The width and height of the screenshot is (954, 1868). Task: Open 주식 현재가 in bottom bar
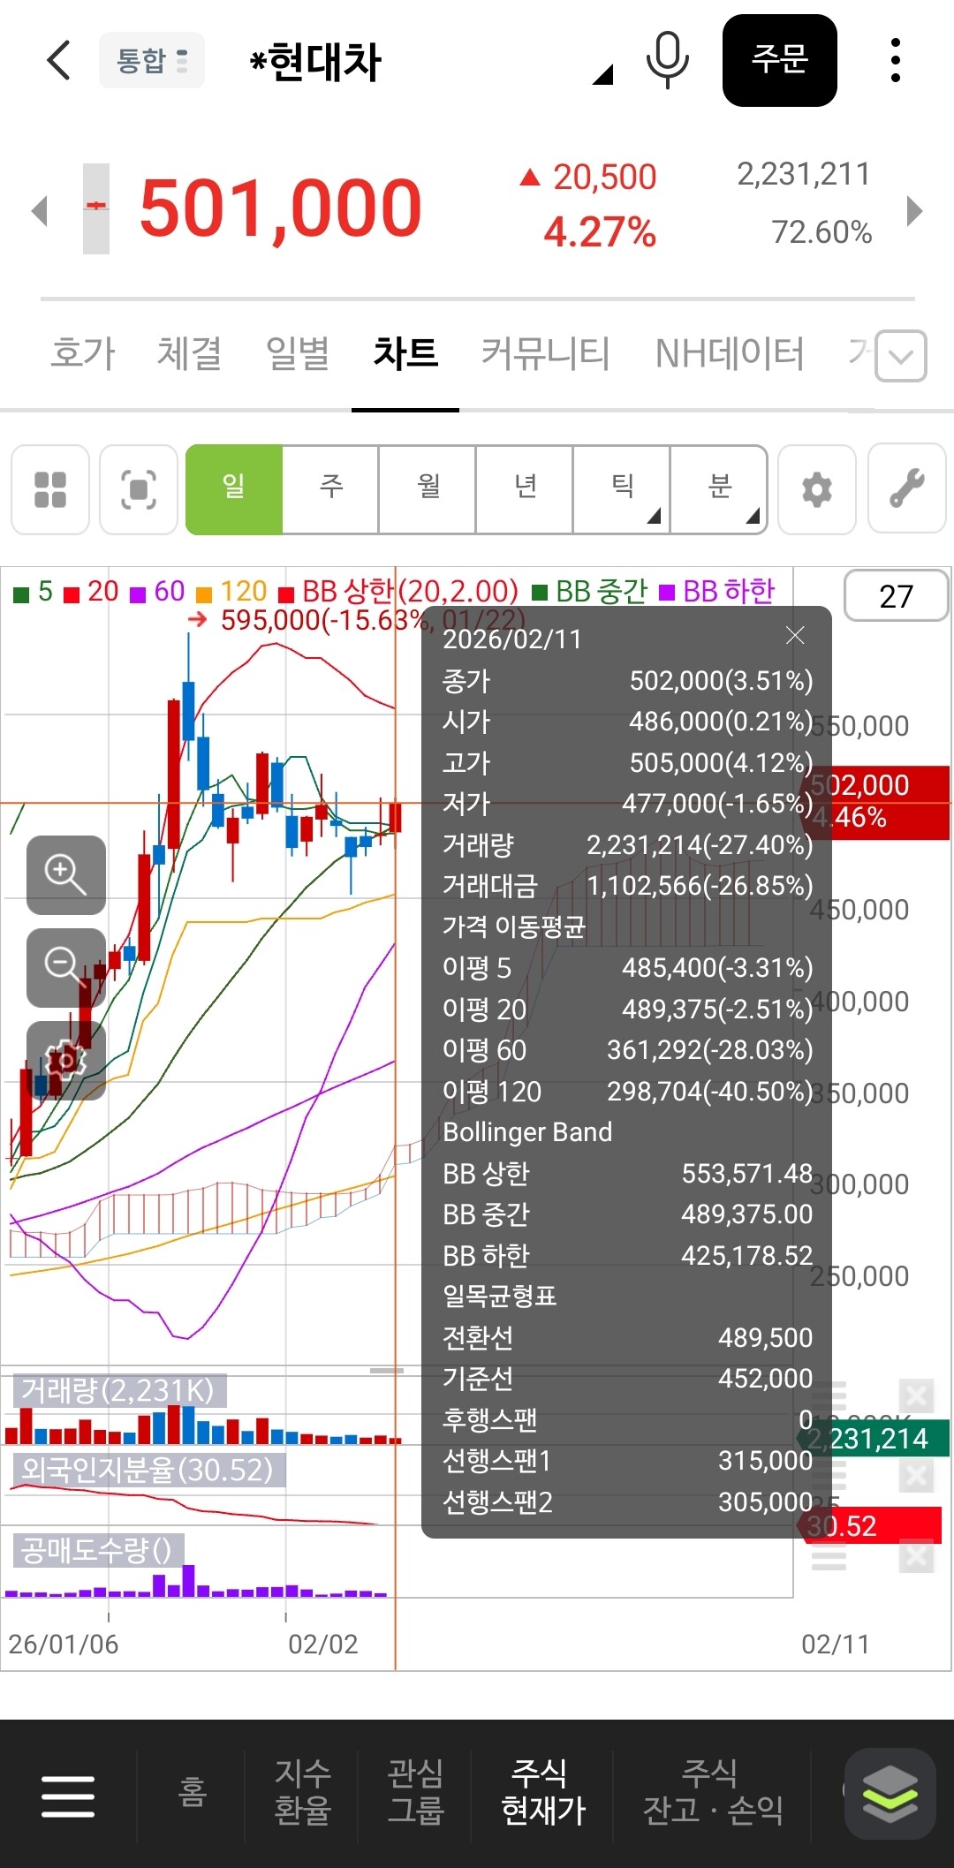click(542, 1793)
